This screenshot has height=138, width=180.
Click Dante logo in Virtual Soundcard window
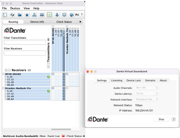pos(98,119)
